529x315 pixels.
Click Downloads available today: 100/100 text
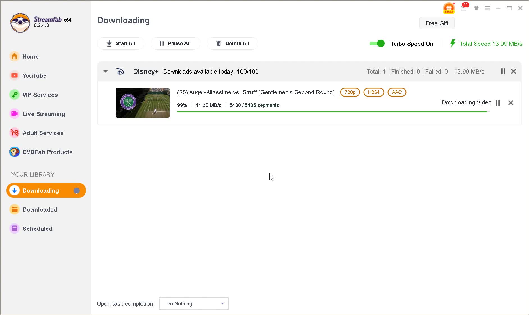(211, 72)
